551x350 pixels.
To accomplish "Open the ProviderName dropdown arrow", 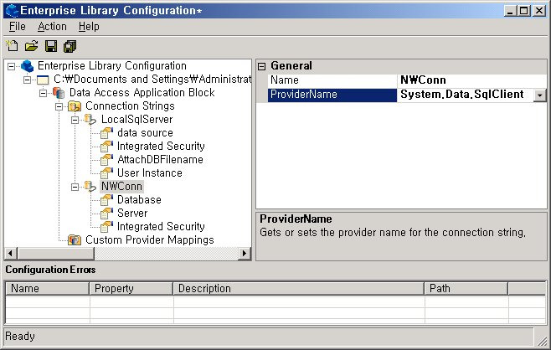I will point(540,95).
